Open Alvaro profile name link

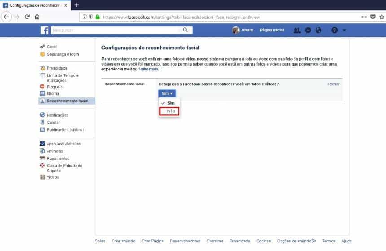point(247,30)
